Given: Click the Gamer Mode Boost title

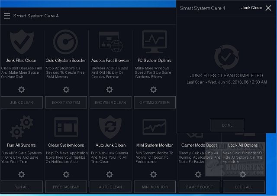Looking at the screenshot, I should click(x=199, y=145).
